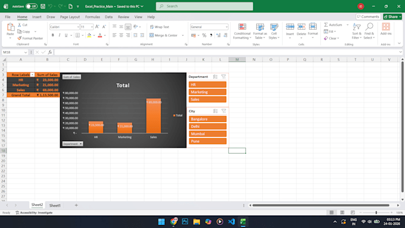Click the Share button

pyautogui.click(x=392, y=17)
